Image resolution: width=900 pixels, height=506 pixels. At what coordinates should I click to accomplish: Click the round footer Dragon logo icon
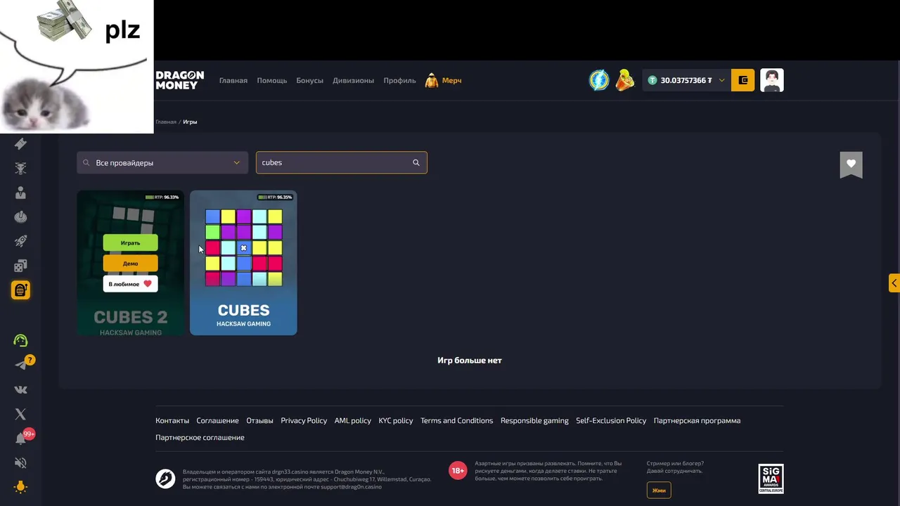(x=165, y=479)
